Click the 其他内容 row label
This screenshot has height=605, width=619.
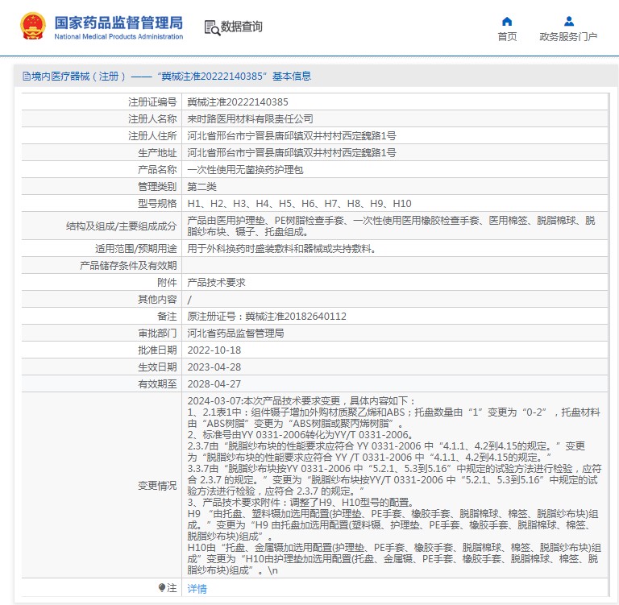click(157, 300)
